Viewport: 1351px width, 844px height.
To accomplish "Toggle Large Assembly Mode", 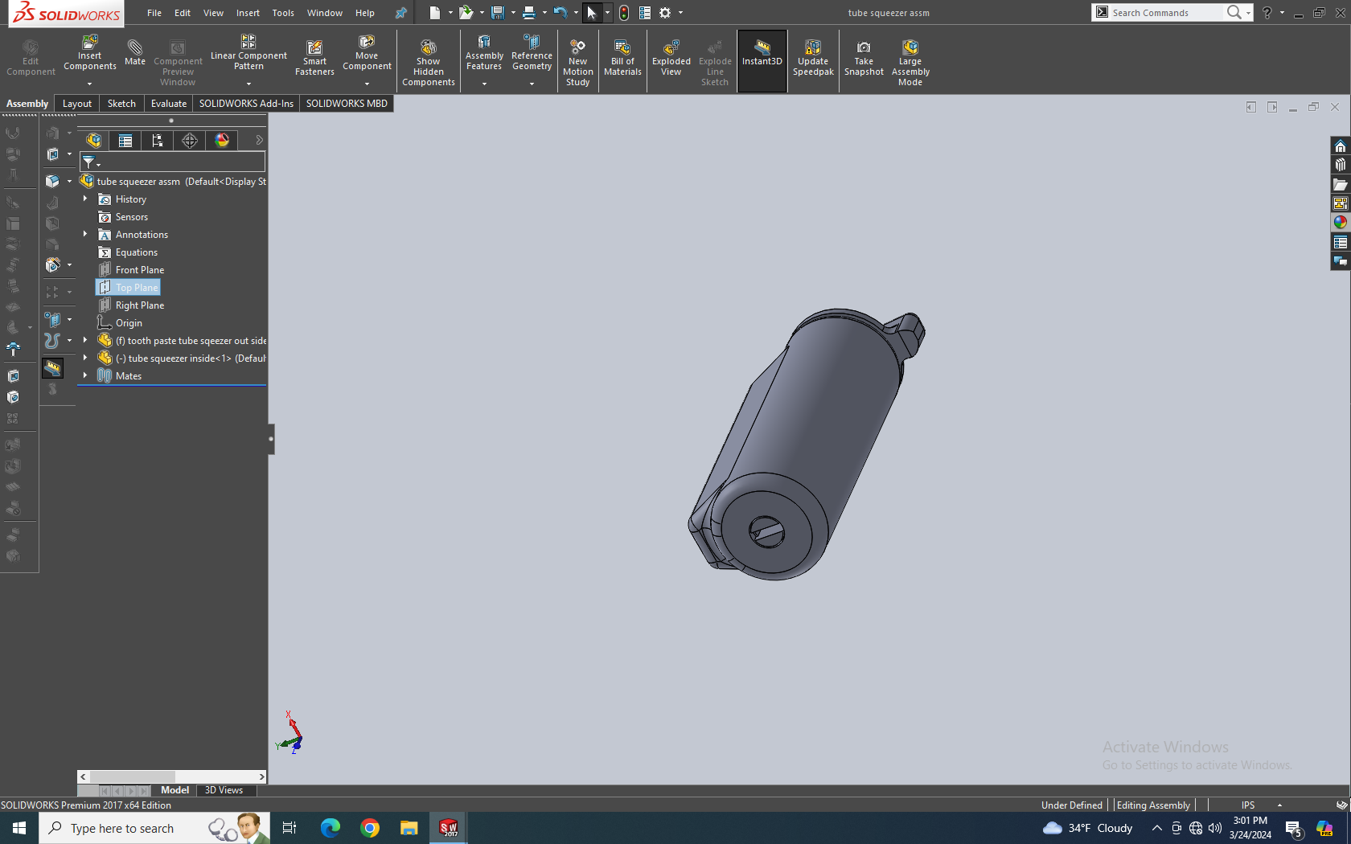I will point(910,62).
